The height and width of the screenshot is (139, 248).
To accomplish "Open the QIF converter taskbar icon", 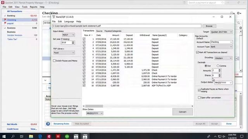I will point(85,136).
